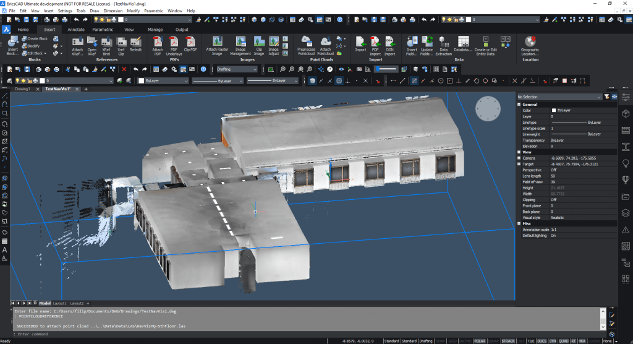The width and height of the screenshot is (633, 344).
Task: Collapse the View section in Properties
Action: point(519,152)
